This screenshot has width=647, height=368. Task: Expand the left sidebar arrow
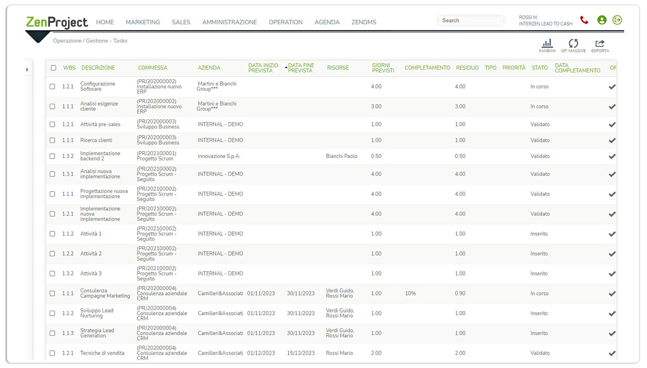tap(27, 69)
